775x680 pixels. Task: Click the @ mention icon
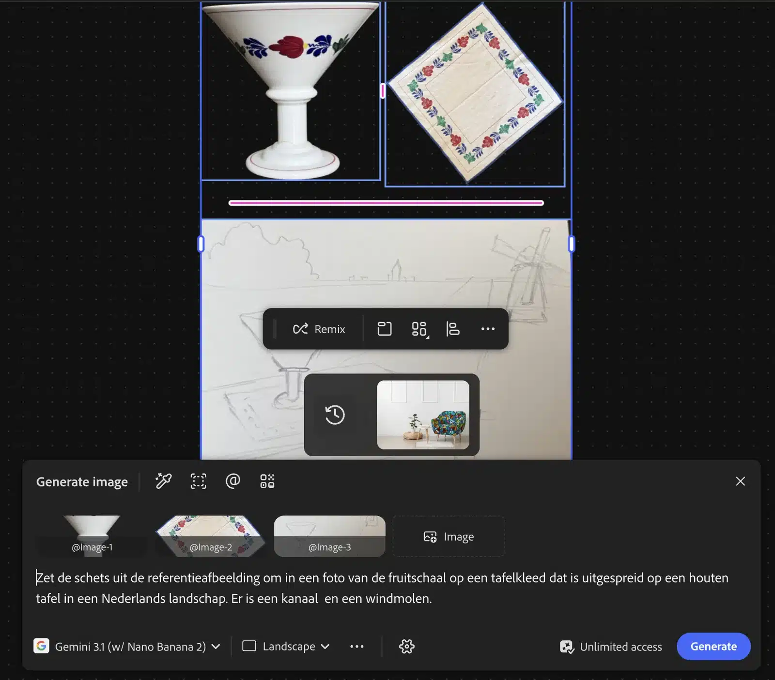click(x=233, y=481)
